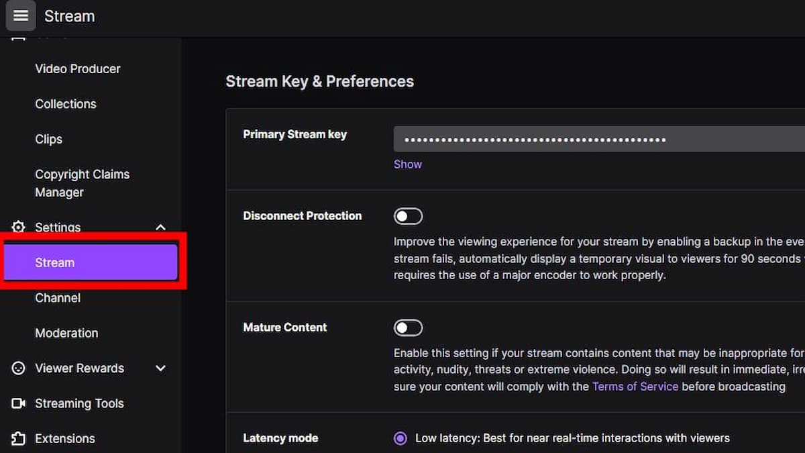Screen dimensions: 805x453
Task: Enable Disconnect Protection
Action: click(x=408, y=215)
